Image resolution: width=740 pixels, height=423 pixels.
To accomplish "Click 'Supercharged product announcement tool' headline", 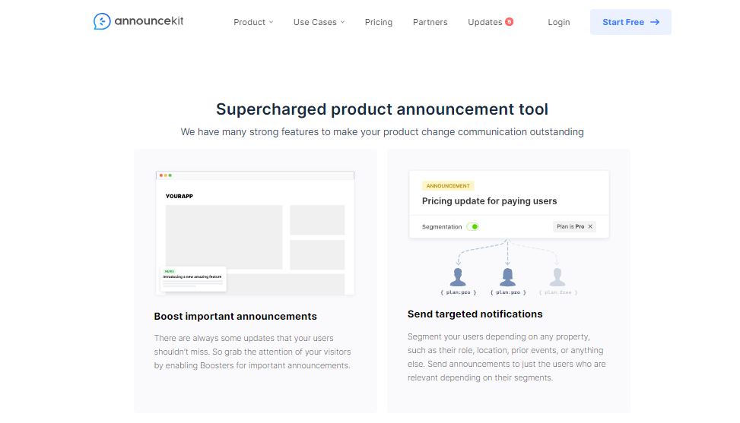I will [382, 109].
